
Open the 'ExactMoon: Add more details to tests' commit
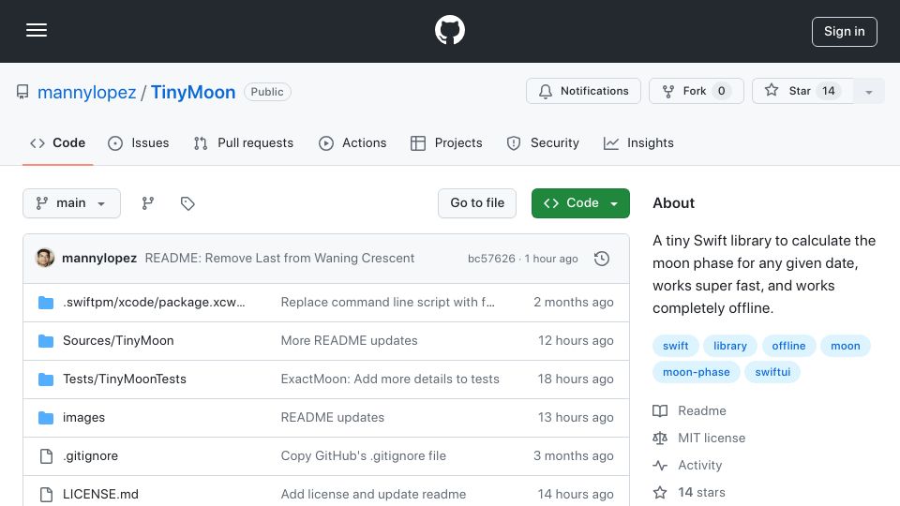[390, 379]
